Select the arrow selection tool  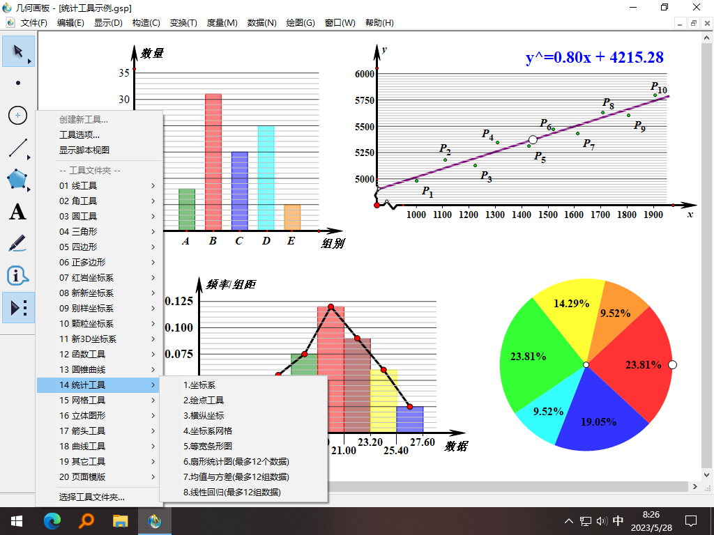pos(16,52)
